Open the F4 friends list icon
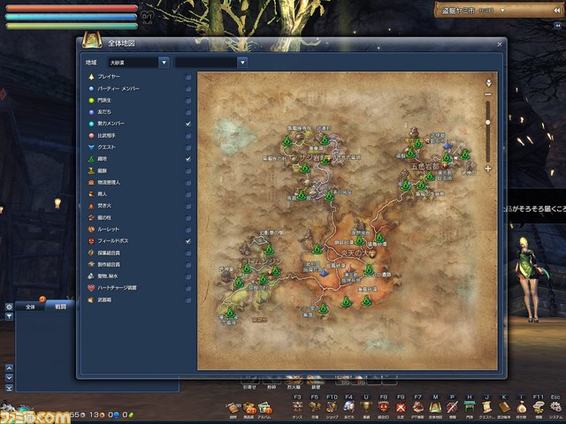This screenshot has width=566, height=424. pos(349,408)
